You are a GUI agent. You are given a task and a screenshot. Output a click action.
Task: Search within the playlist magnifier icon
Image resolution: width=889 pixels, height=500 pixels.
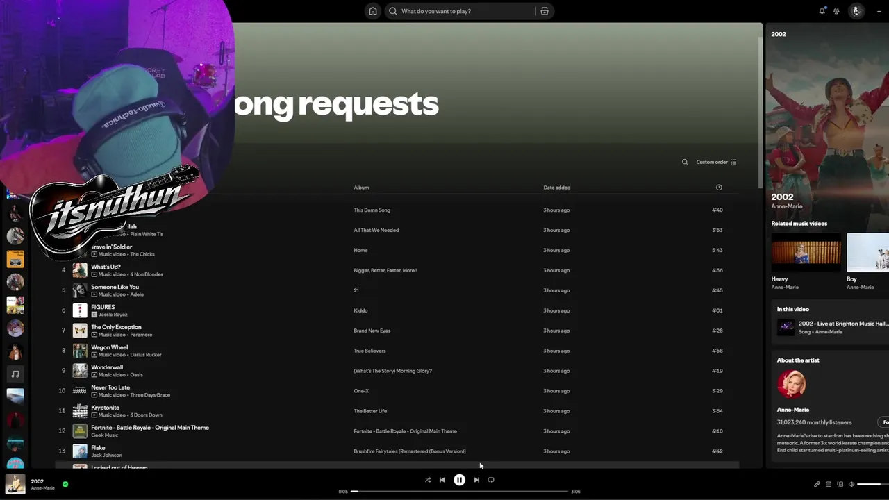click(685, 162)
